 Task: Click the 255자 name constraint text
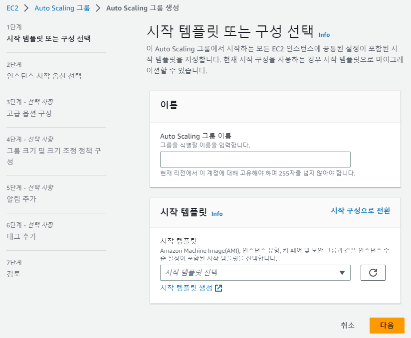tap(258, 173)
